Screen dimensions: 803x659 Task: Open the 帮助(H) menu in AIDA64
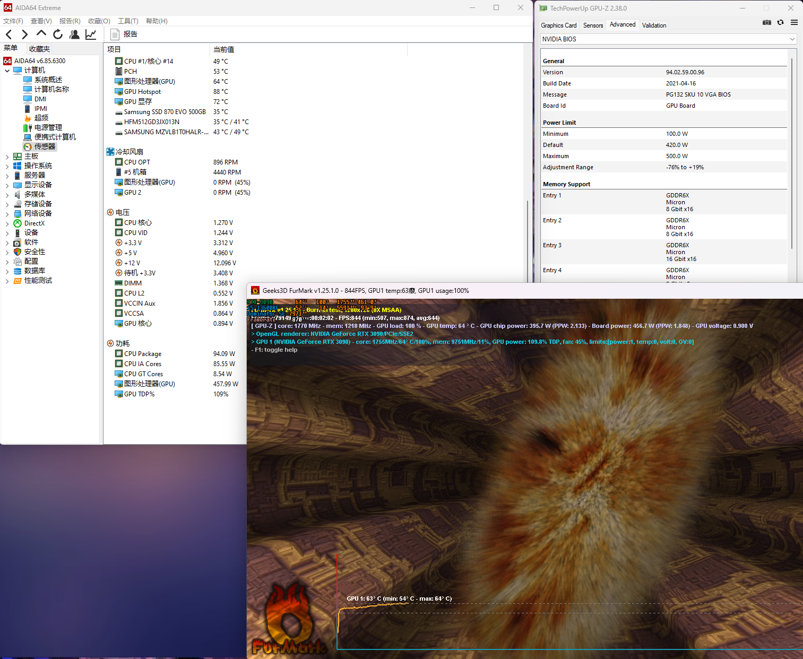[x=157, y=21]
